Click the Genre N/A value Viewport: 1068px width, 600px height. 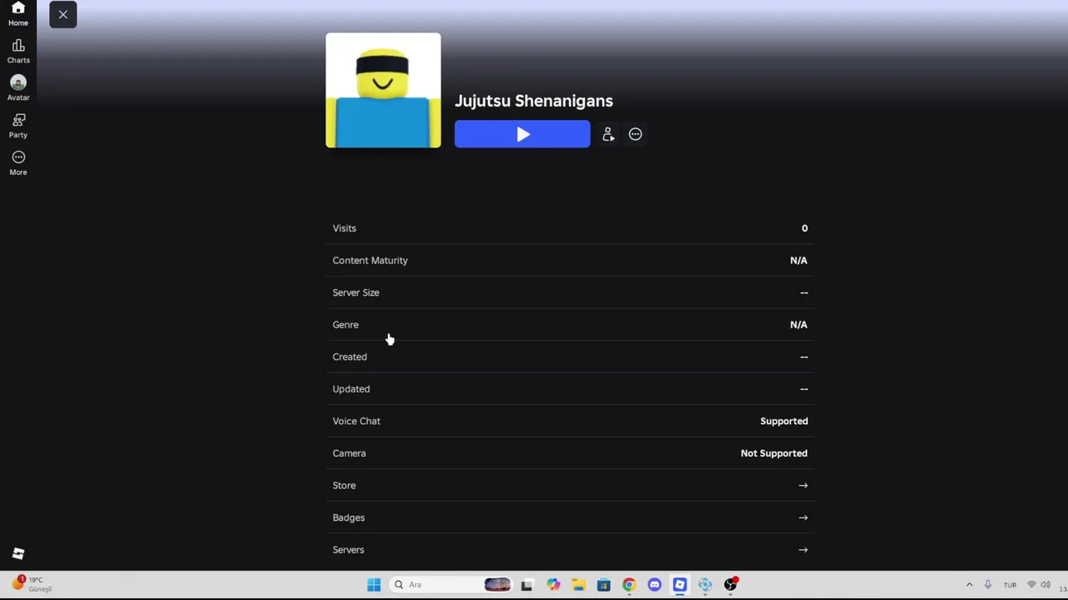point(798,325)
